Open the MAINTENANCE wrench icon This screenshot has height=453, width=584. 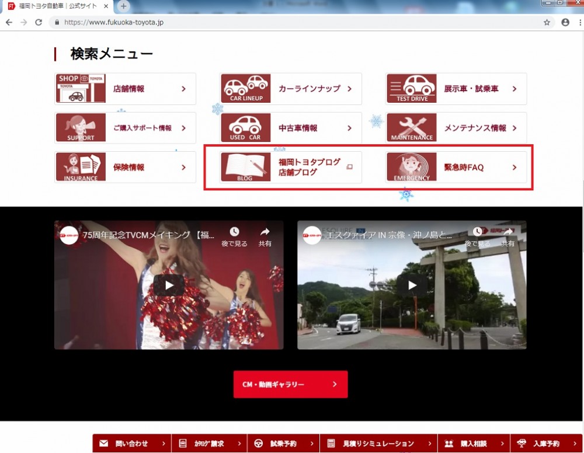[x=412, y=128]
